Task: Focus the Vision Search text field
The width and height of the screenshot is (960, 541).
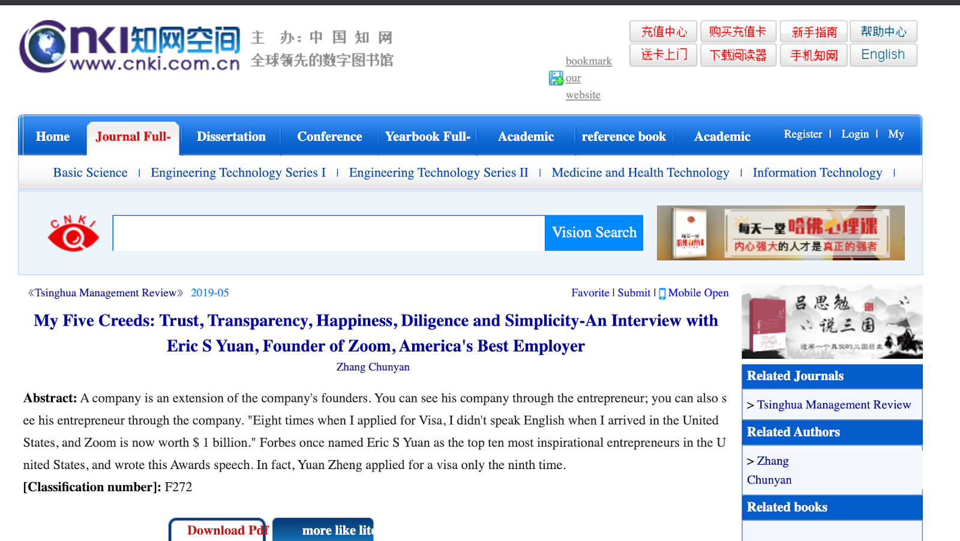Action: coord(329,233)
